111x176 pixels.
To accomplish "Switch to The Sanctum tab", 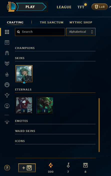I will (51, 22).
